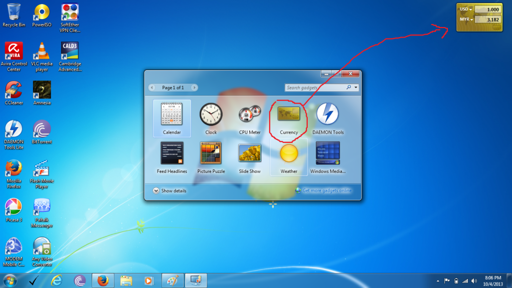Click the Search gadgets input field

[315, 87]
